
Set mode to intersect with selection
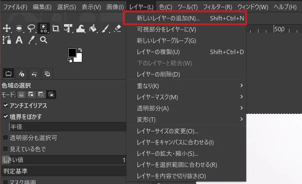click(x=51, y=95)
